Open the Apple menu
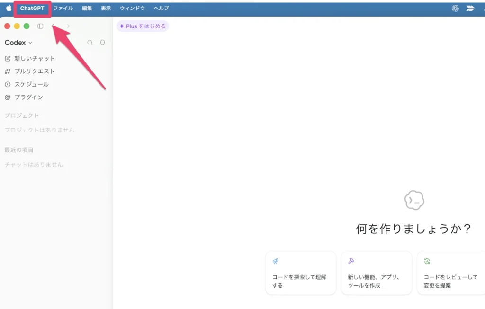The width and height of the screenshot is (485, 309). pyautogui.click(x=9, y=8)
